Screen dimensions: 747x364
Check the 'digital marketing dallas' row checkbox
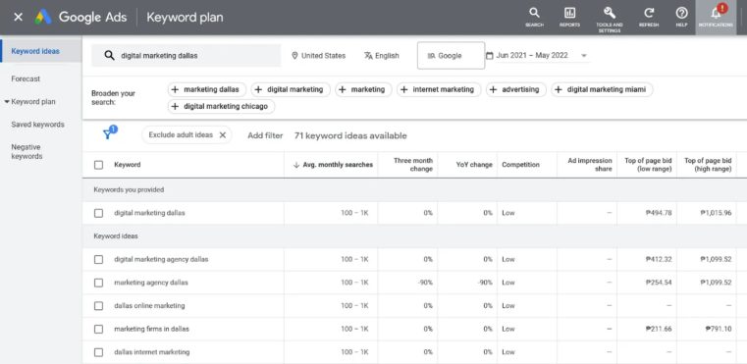[98, 213]
